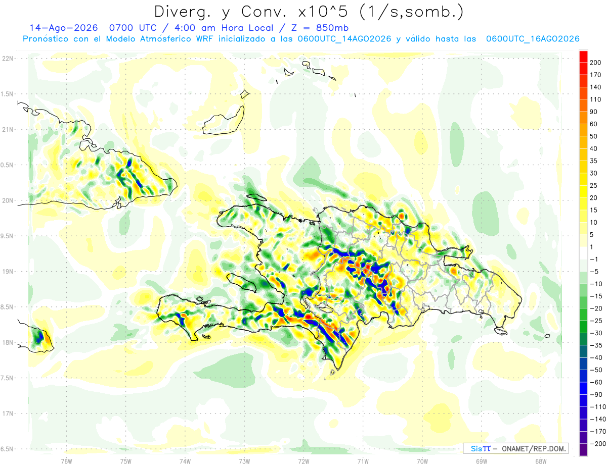Click the white band between 1 and -1

point(583,253)
